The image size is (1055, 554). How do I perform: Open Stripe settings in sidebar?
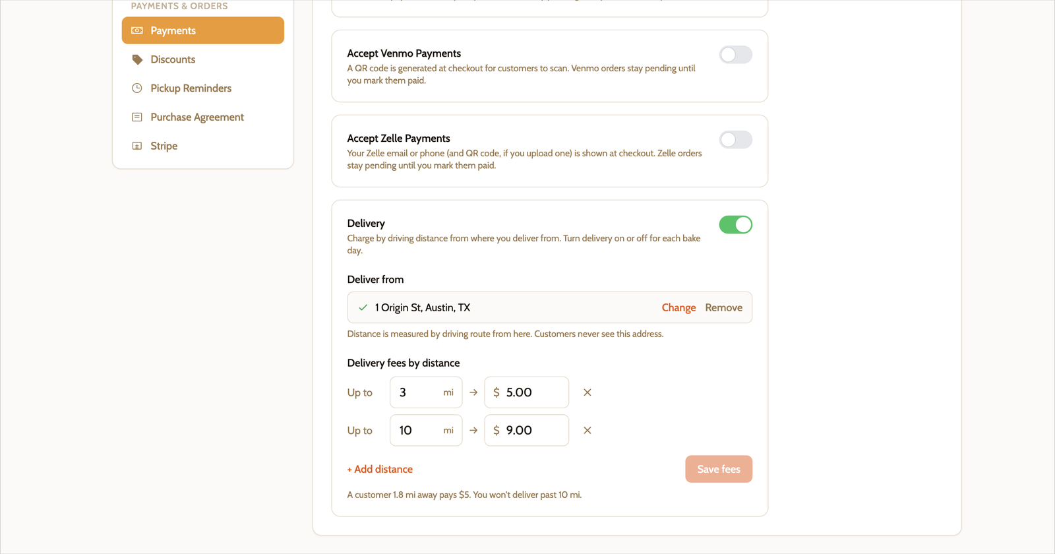[203, 146]
